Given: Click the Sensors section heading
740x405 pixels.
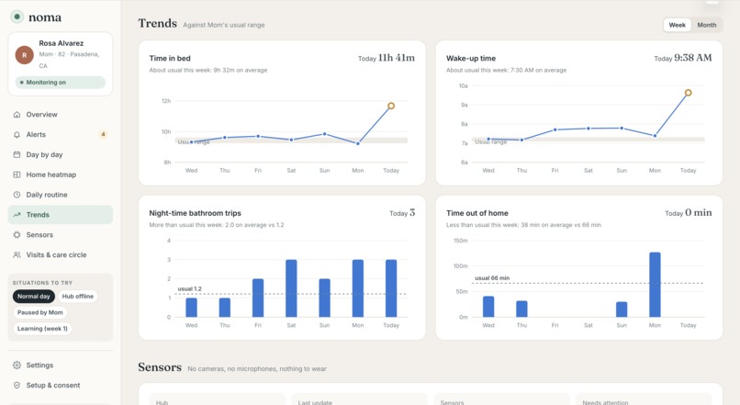Looking at the screenshot, I should [x=160, y=367].
